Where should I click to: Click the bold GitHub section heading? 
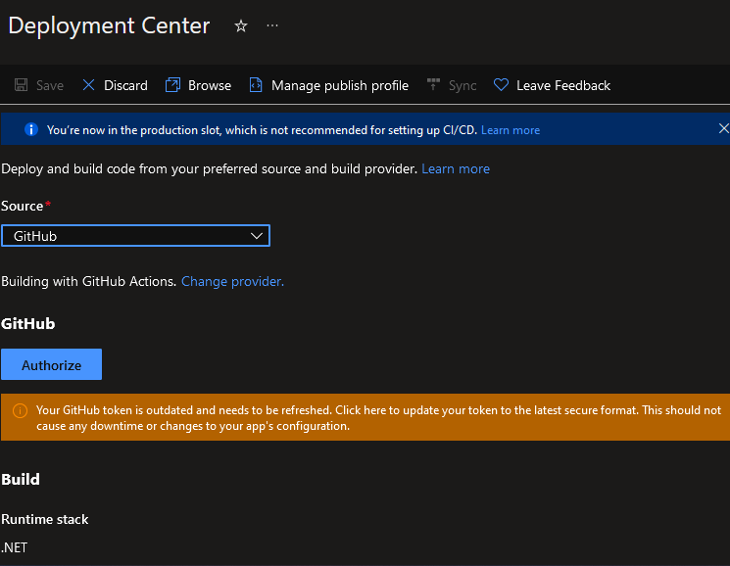click(28, 324)
